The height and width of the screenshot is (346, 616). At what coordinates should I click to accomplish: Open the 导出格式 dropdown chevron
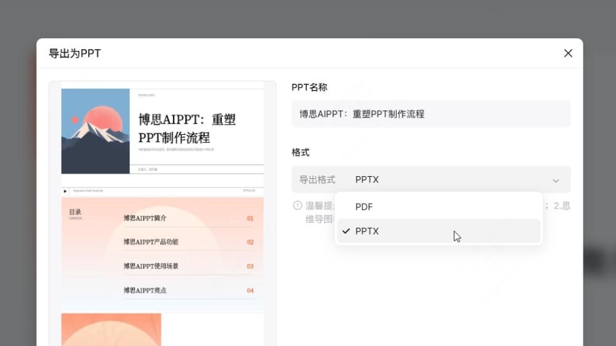click(556, 180)
